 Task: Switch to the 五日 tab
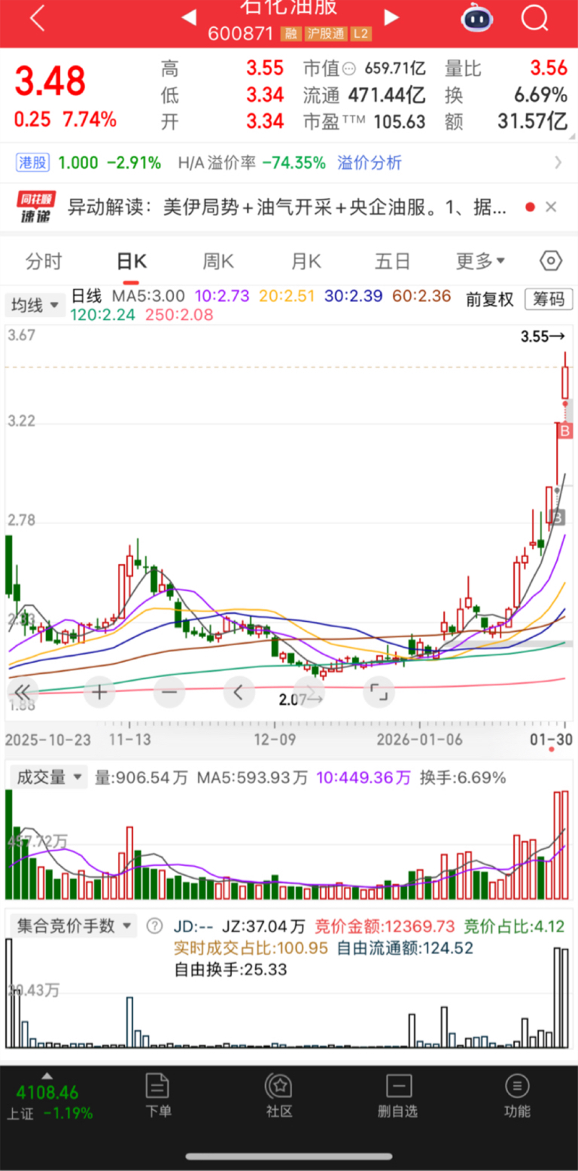pos(393,261)
